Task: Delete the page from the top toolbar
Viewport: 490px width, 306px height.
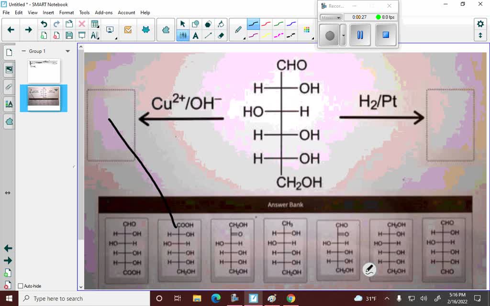Action: (56, 35)
